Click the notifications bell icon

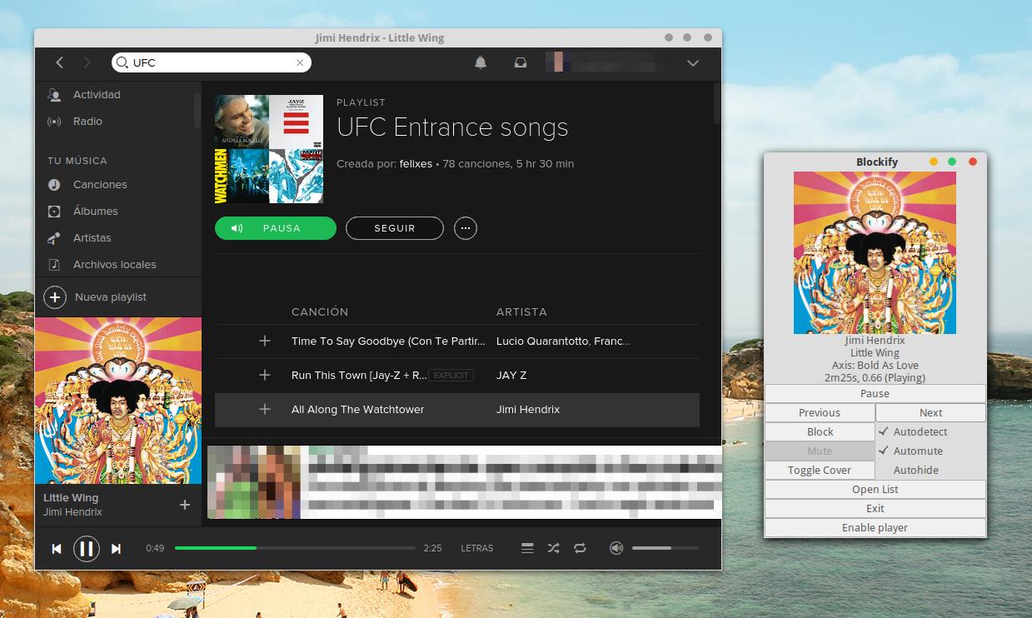pyautogui.click(x=481, y=62)
